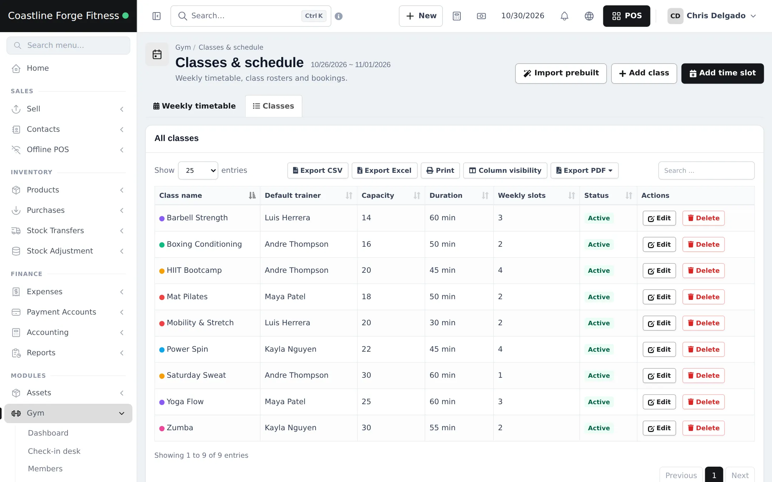
Task: Expand the Contacts menu
Action: [x=68, y=129]
